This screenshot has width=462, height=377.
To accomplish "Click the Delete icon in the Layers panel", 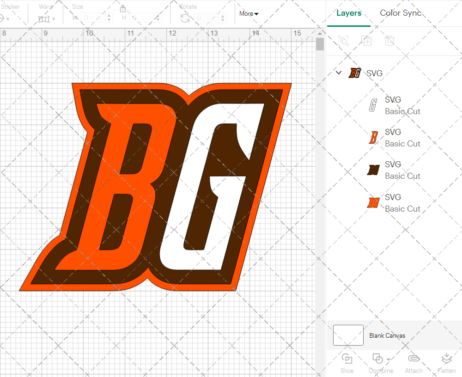I will [390, 41].
